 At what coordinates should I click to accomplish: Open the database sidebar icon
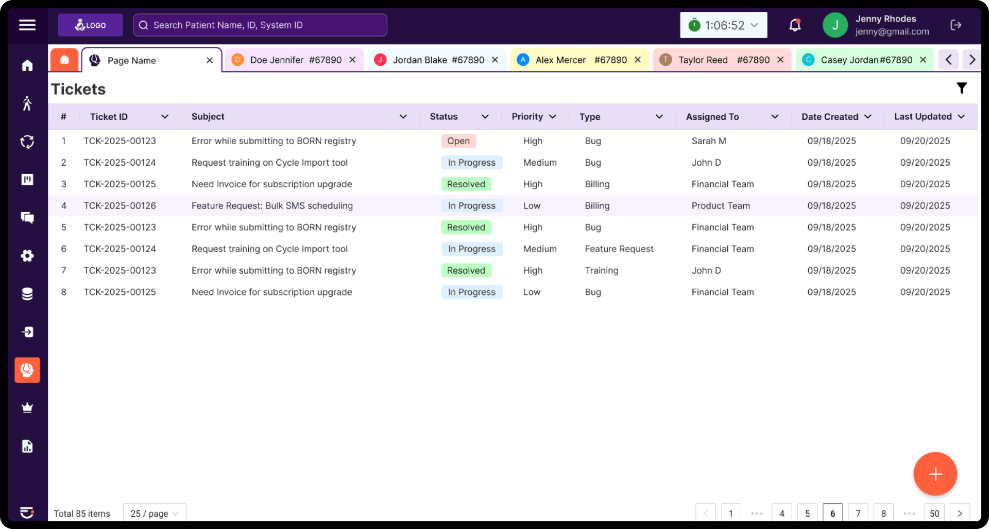tap(27, 294)
